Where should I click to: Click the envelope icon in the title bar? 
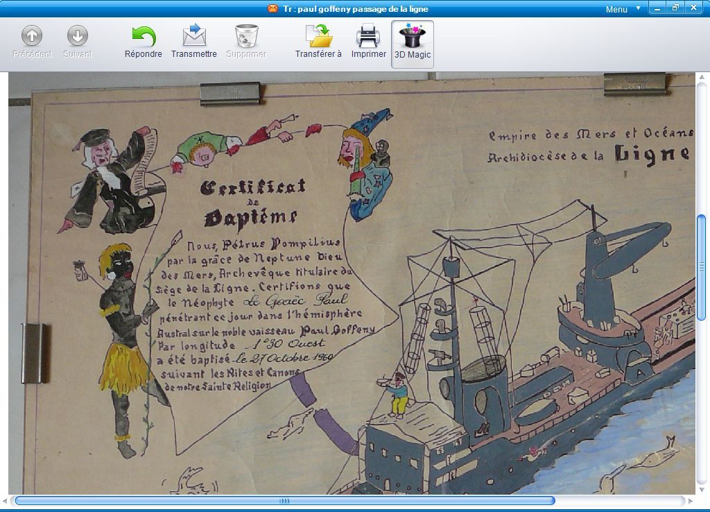[273, 9]
